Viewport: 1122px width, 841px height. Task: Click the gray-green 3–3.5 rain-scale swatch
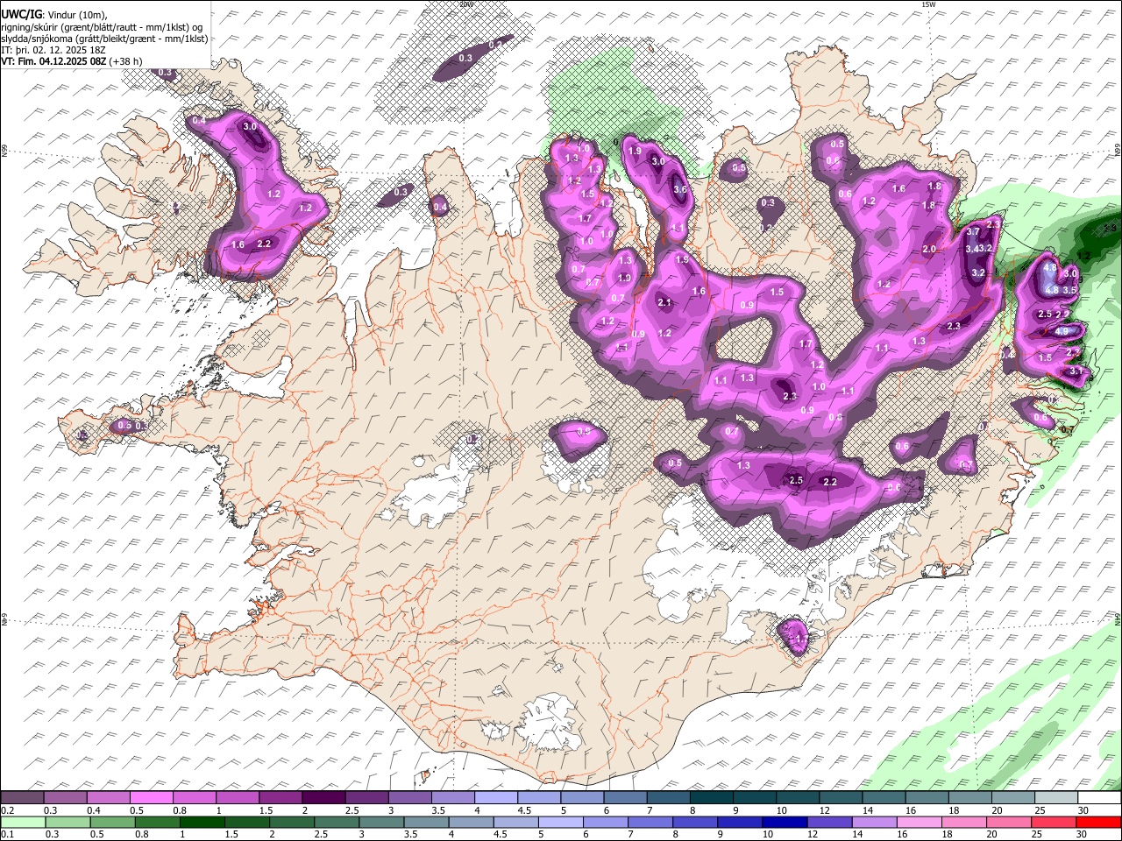click(381, 822)
